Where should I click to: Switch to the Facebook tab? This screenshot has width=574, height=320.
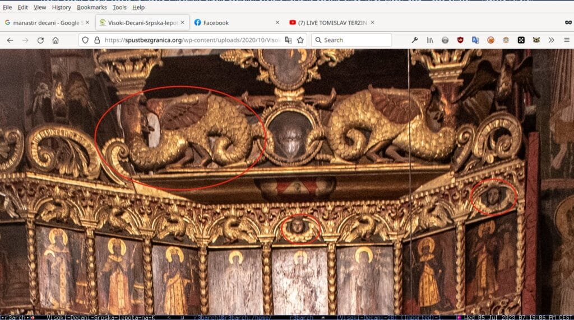237,22
